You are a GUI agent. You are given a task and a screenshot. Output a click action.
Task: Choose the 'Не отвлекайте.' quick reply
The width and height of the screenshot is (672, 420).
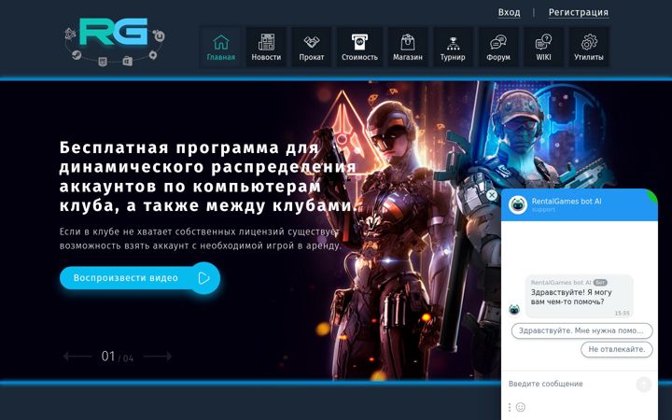pos(617,349)
